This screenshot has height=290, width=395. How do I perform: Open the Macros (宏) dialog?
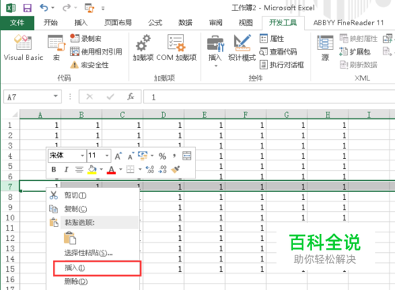click(56, 48)
